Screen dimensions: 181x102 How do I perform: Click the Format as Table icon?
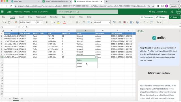[x=131, y=22]
